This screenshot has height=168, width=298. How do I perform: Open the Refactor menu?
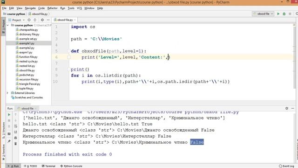(52, 8)
